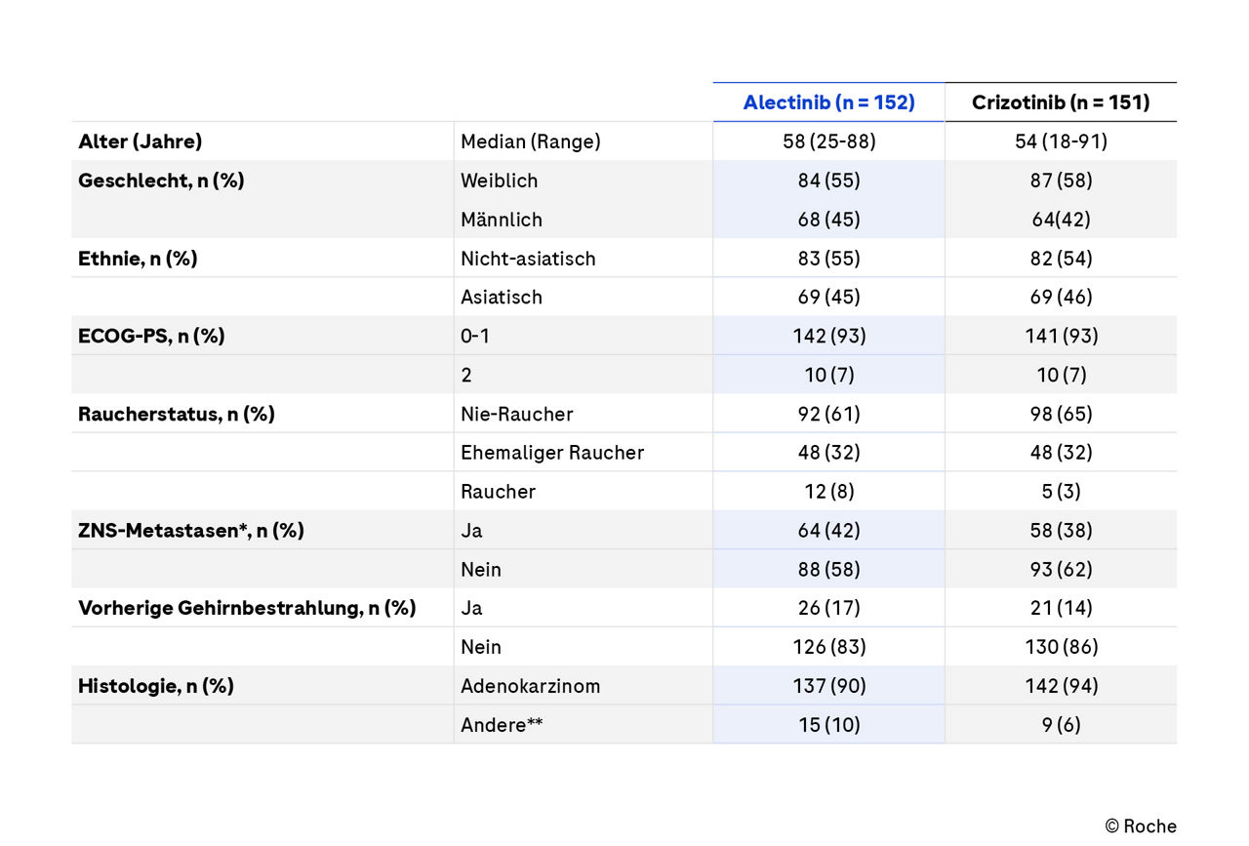Select the value '26 (17)' for Gehirnbestrahlung

click(829, 608)
